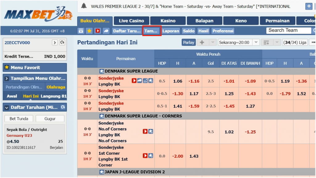
Task: Go to the Kasino tab
Action: (x=168, y=21)
